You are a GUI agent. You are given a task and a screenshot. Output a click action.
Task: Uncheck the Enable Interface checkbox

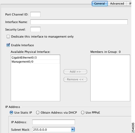tap(8, 45)
